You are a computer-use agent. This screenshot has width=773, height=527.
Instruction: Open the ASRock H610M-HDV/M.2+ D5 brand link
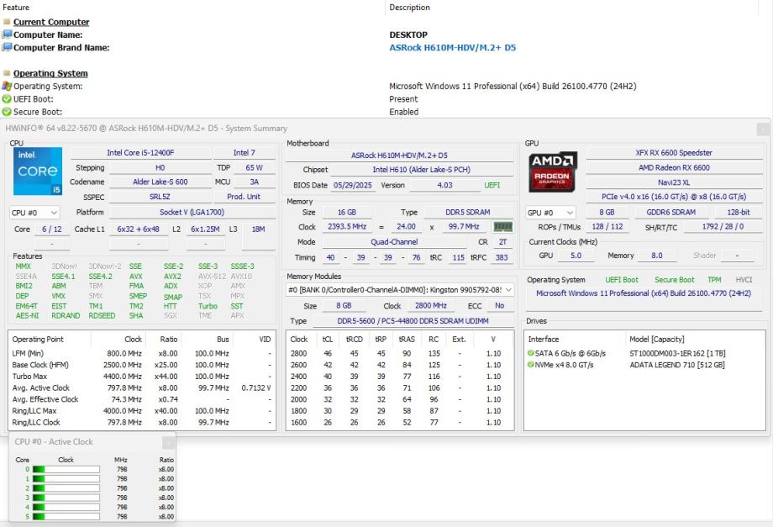(x=452, y=48)
